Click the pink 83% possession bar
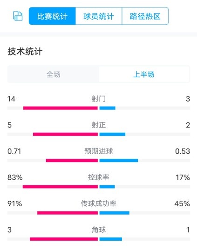The width and height of the screenshot is (197, 251). (60, 187)
